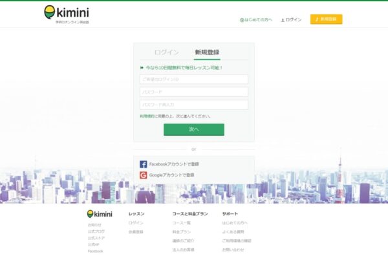Screen dimensions: 388x256
Task: Open the Facebook footer link
Action: [95, 251]
